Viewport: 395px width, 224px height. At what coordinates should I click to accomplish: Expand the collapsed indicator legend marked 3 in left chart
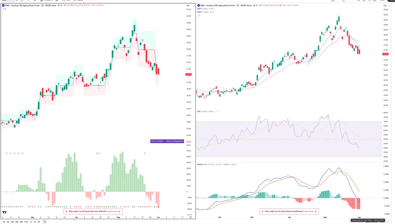coord(4,9)
